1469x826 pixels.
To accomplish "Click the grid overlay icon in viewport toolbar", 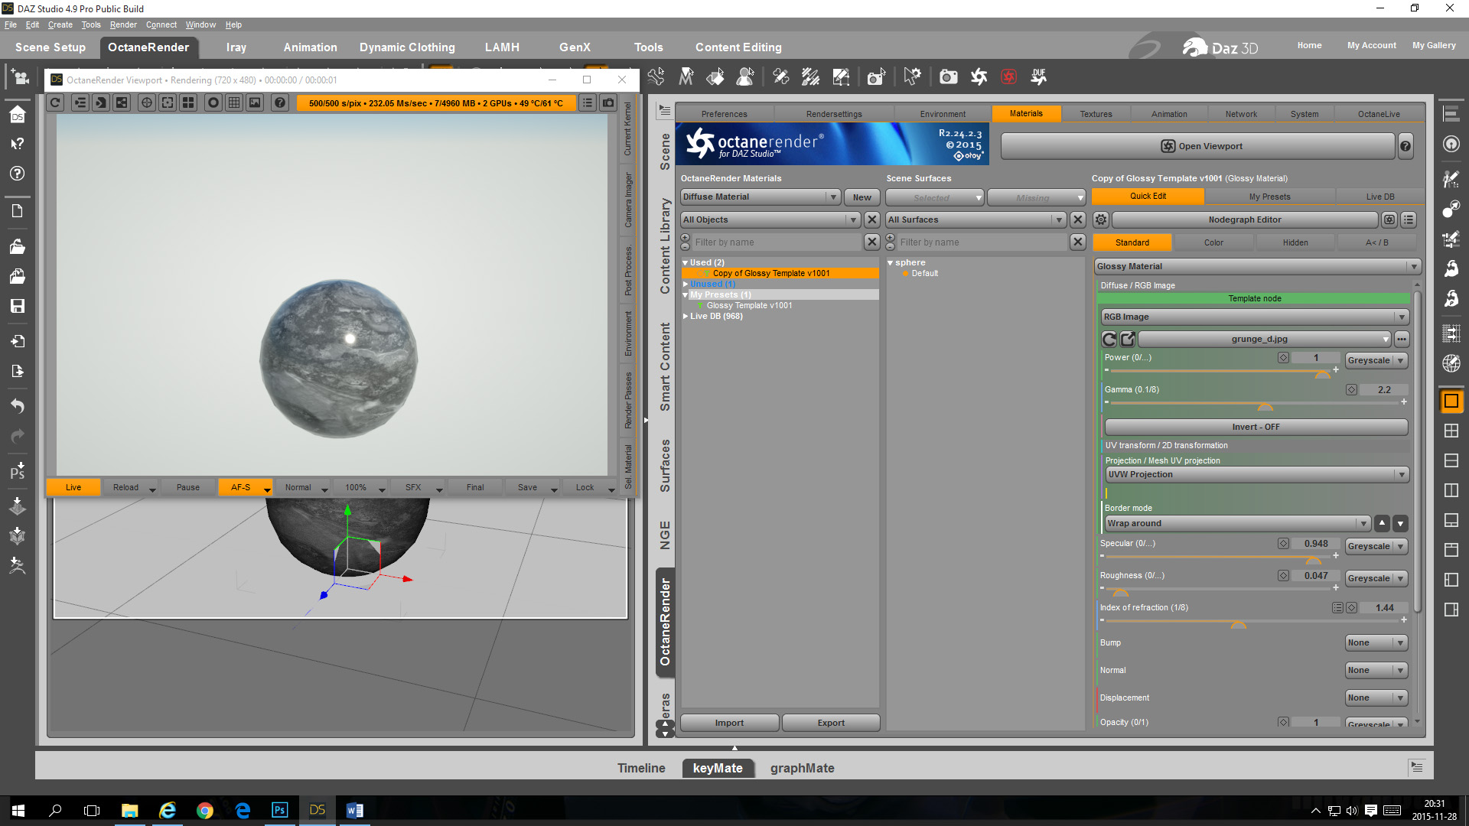I will coord(234,102).
